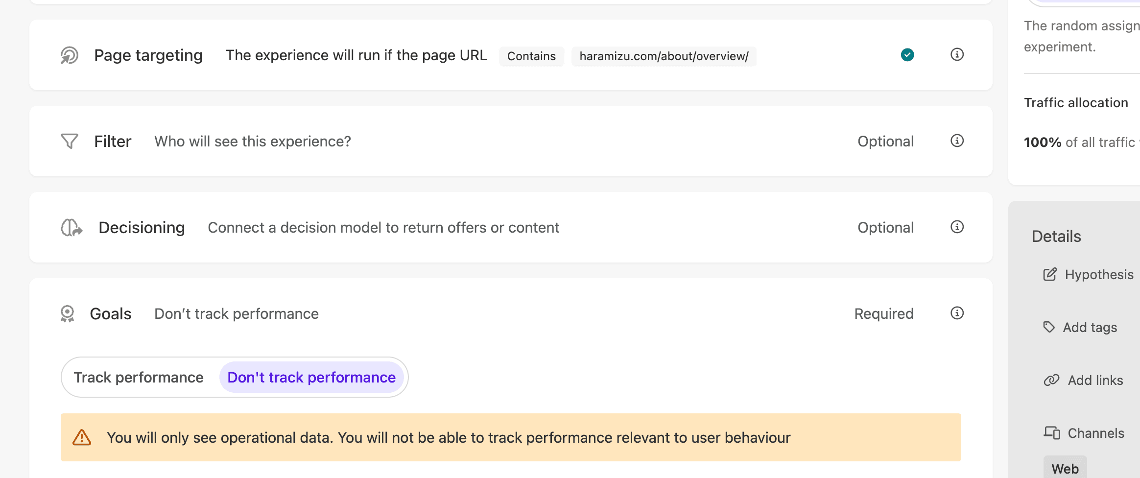Click the Page targeting radar icon

coord(69,55)
